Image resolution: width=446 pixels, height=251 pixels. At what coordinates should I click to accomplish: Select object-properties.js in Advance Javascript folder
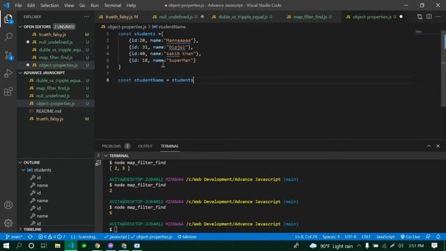click(x=56, y=104)
